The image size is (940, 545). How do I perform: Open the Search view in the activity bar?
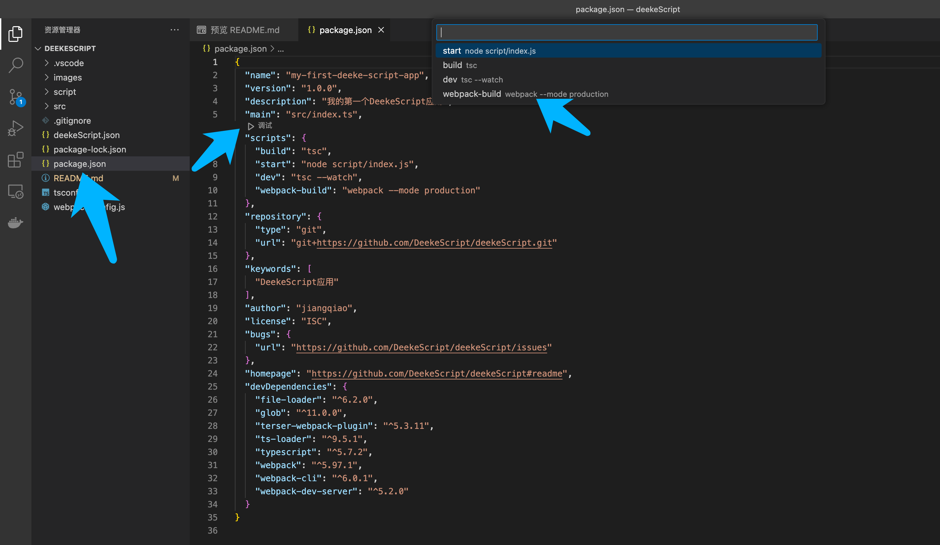coord(15,65)
